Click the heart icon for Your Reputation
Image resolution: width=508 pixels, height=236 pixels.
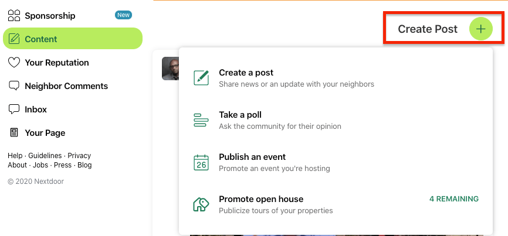[x=14, y=63]
